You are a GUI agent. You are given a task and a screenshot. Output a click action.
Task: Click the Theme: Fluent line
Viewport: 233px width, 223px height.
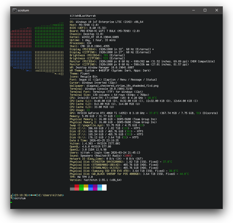pyautogui.click(x=80, y=73)
